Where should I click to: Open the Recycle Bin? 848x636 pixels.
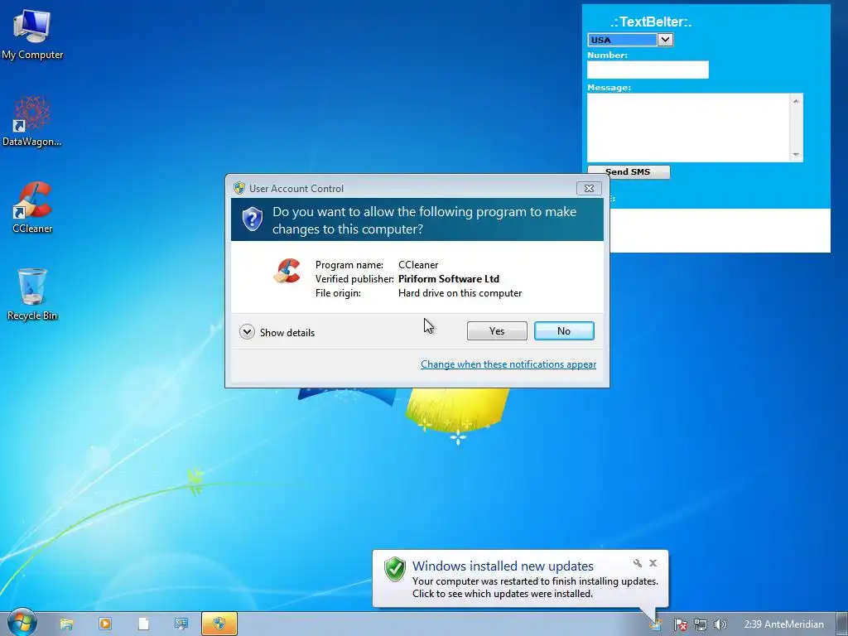(32, 294)
